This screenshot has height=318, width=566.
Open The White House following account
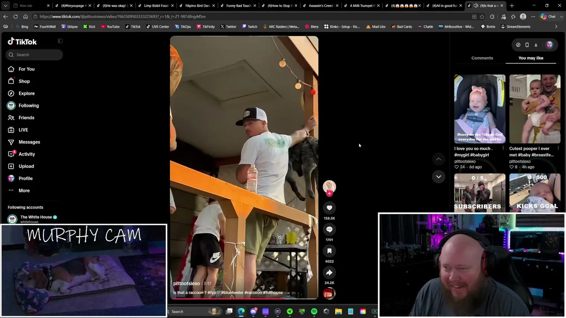(x=33, y=219)
